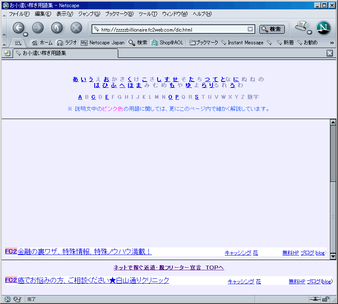This screenshot has width=338, height=304.
Task: Open the ツール(T) menu
Action: [x=148, y=14]
